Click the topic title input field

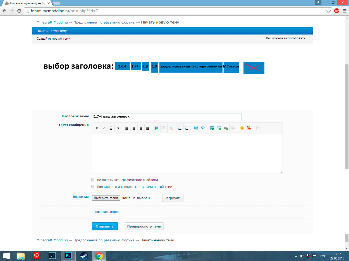(167, 117)
